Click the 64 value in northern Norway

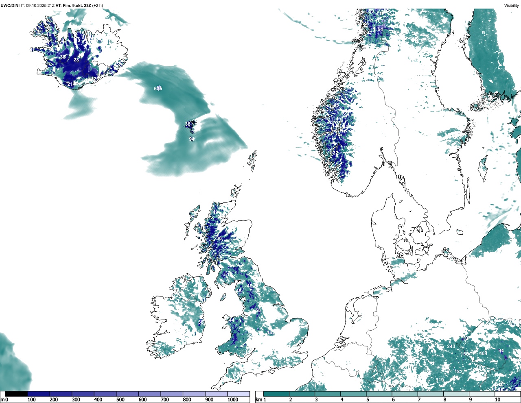coord(380,29)
